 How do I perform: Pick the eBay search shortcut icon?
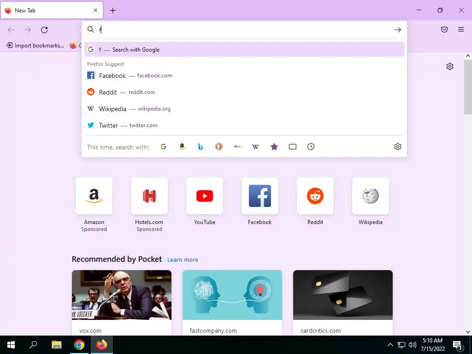pyautogui.click(x=237, y=147)
